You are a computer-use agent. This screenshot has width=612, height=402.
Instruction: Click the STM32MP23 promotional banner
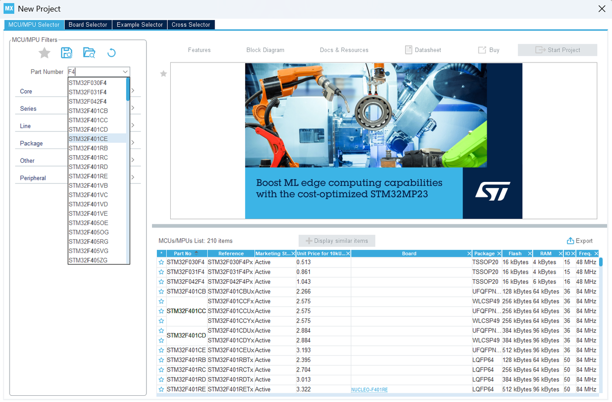pos(383,141)
